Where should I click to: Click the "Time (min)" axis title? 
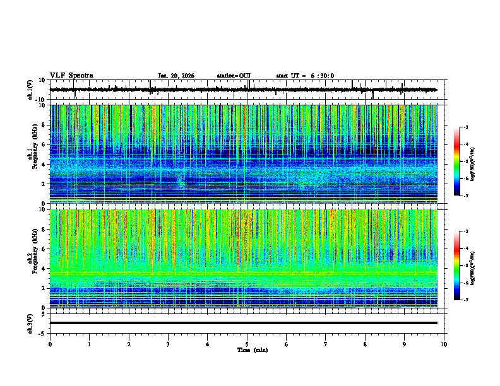pyautogui.click(x=253, y=350)
